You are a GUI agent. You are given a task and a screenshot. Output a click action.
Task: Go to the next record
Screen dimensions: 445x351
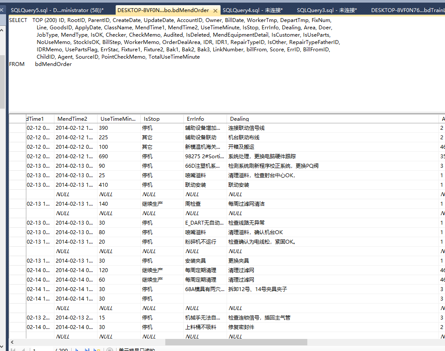(77, 350)
